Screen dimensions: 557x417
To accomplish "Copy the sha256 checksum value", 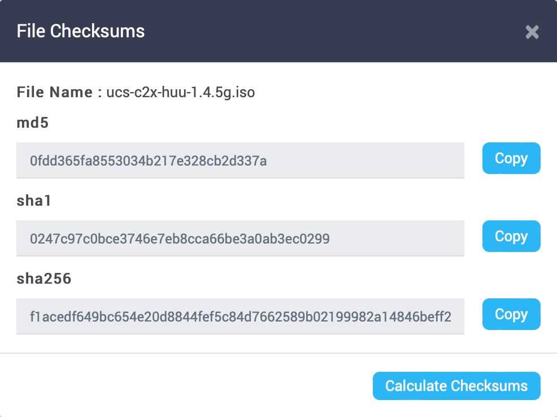I will pos(511,314).
